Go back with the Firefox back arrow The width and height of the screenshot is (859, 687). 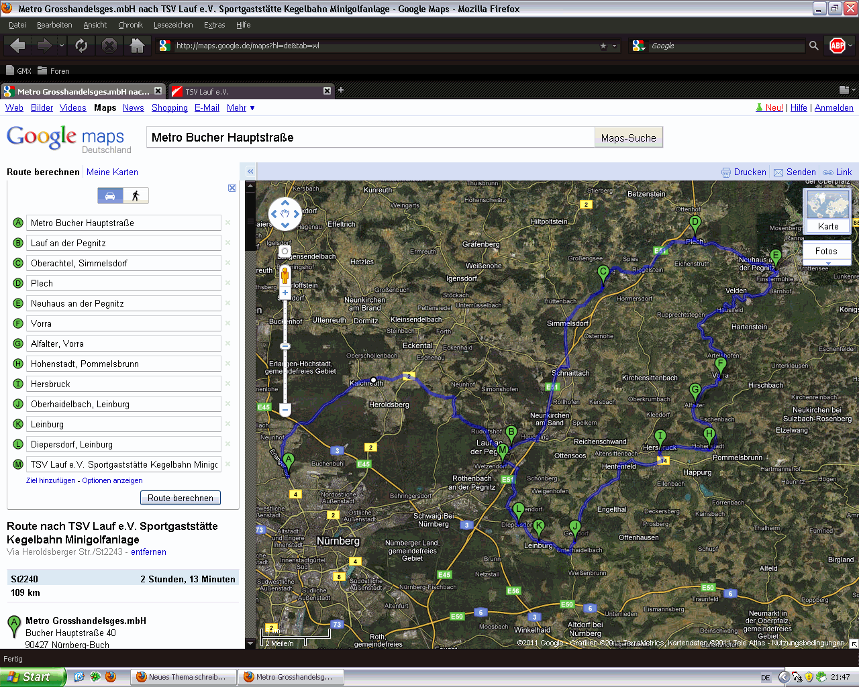[18, 46]
